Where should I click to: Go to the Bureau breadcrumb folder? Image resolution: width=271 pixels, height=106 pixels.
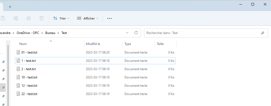[50, 33]
